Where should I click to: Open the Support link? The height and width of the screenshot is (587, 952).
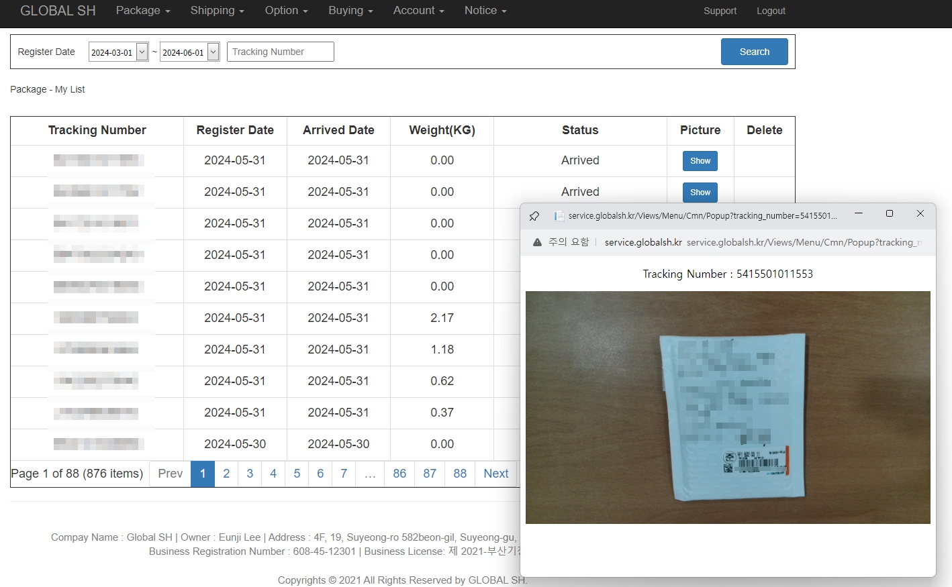click(x=720, y=11)
